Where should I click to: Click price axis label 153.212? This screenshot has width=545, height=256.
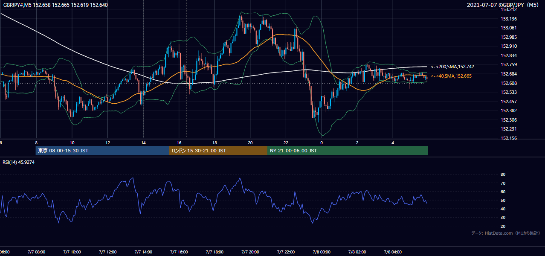coord(509,10)
